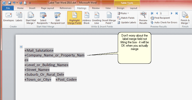Create Envelopes from the ribbon
Screen dimensions: 192x100
[9, 17]
